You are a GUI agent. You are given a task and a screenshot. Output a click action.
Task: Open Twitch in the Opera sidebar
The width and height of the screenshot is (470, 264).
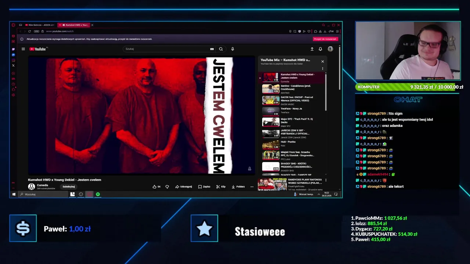[13, 49]
